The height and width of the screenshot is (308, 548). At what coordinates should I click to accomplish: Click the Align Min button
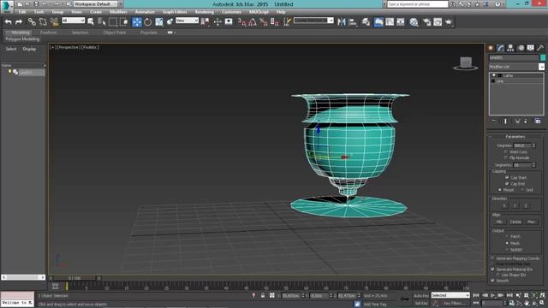point(499,222)
